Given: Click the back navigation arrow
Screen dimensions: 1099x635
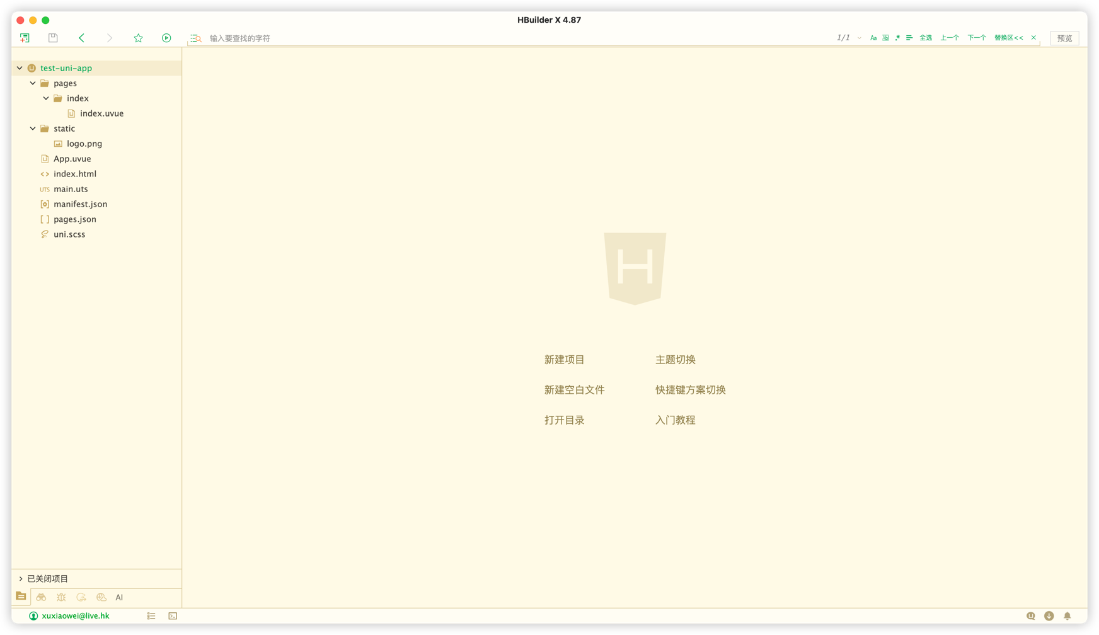Looking at the screenshot, I should (x=81, y=38).
